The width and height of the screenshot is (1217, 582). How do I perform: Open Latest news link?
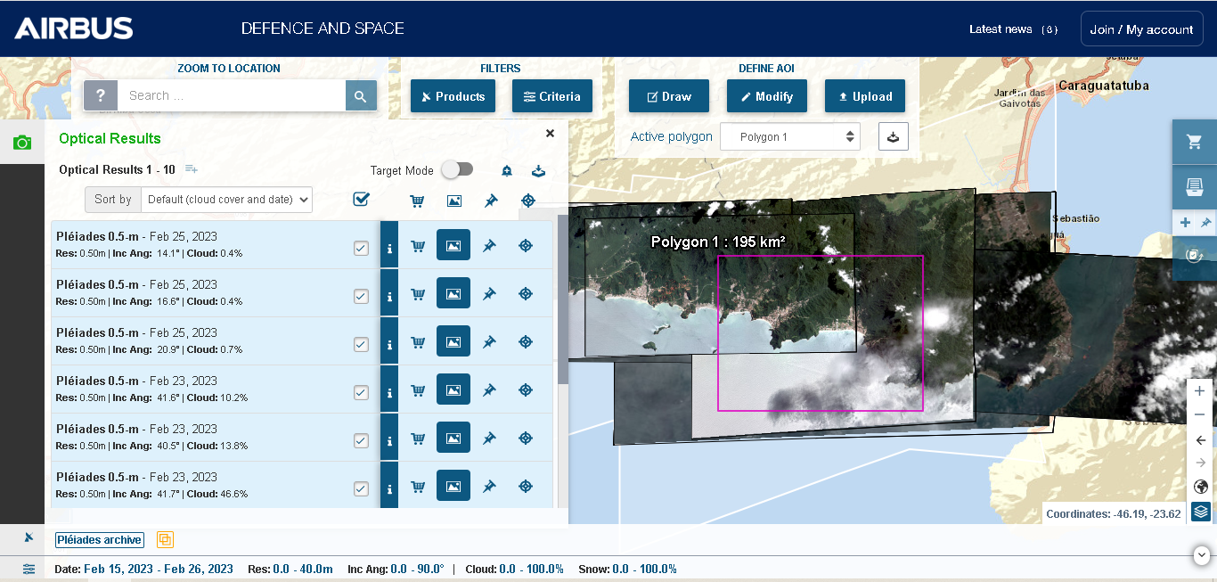1014,29
